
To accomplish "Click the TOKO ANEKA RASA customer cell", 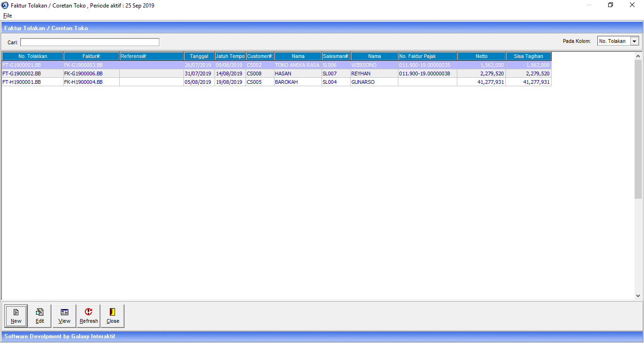I will (x=297, y=65).
